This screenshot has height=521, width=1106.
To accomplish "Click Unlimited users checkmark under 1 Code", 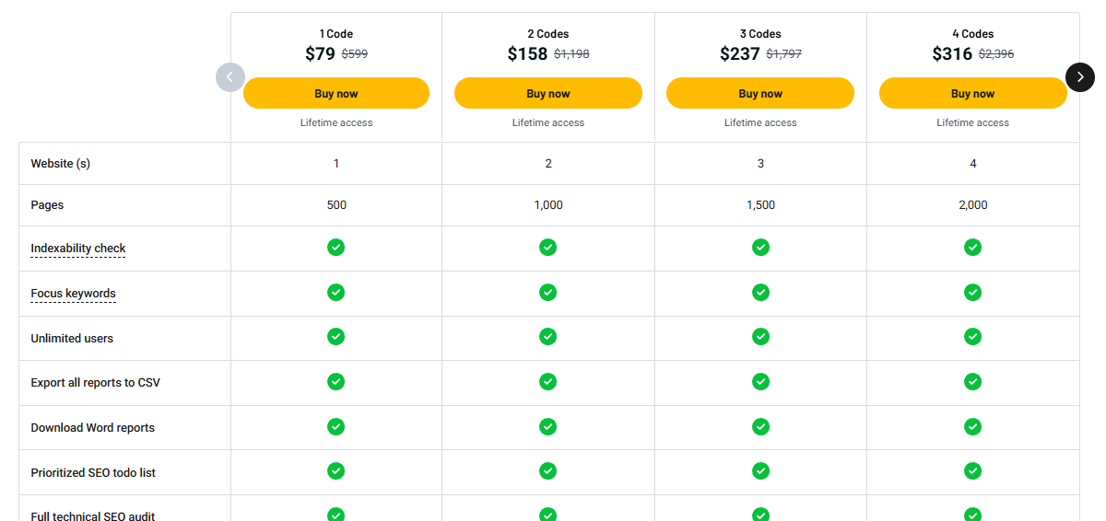I will [336, 337].
